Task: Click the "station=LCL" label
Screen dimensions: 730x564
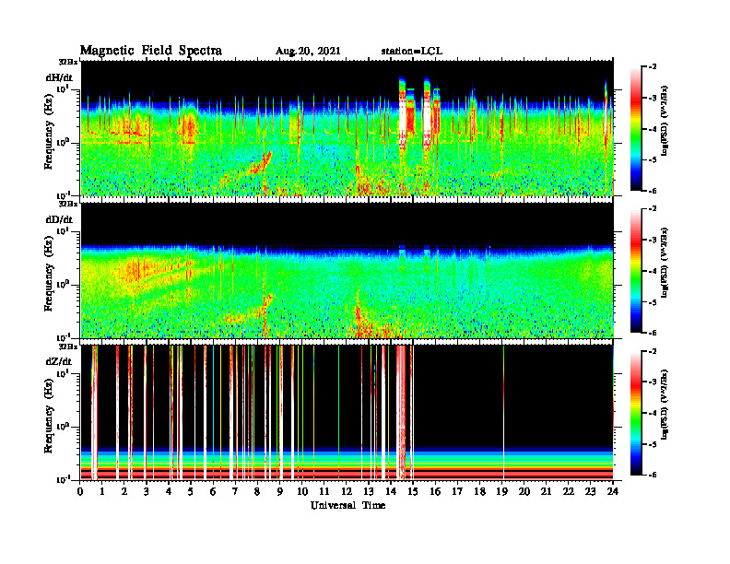Action: click(412, 52)
